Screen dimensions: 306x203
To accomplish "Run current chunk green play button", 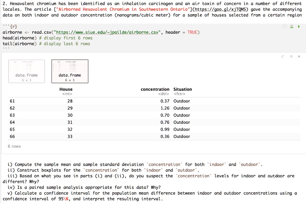I will coord(299,27).
